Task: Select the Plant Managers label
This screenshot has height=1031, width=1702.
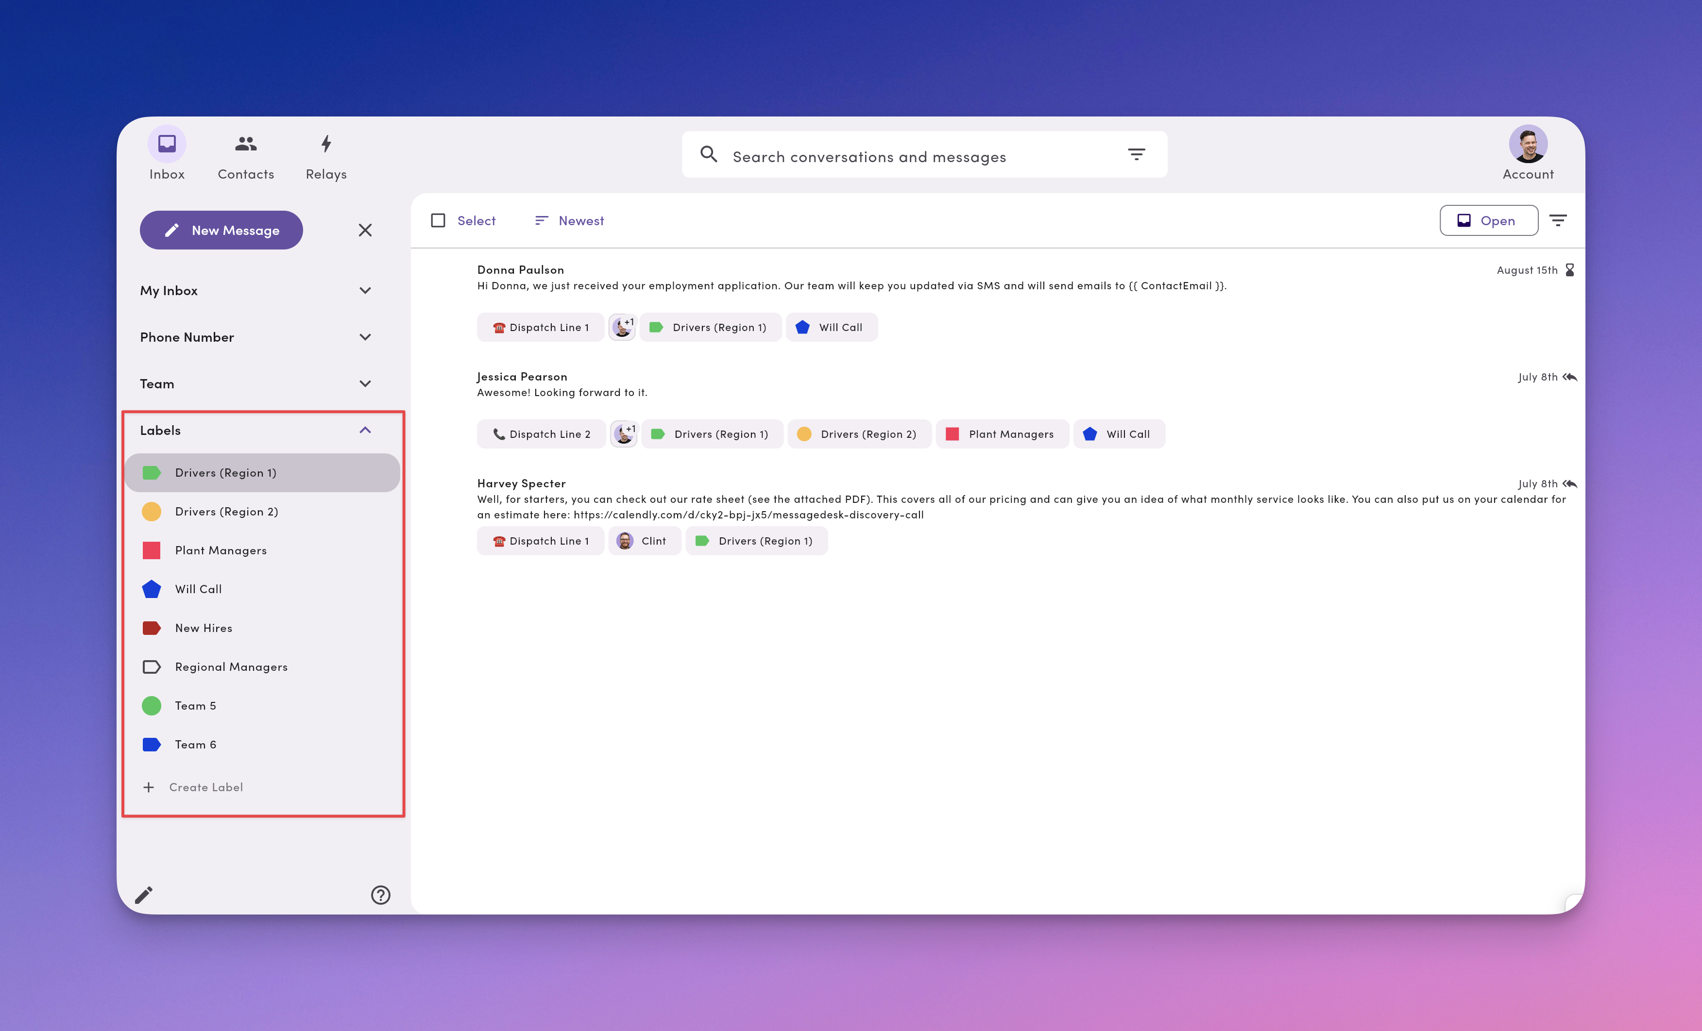Action: click(221, 551)
